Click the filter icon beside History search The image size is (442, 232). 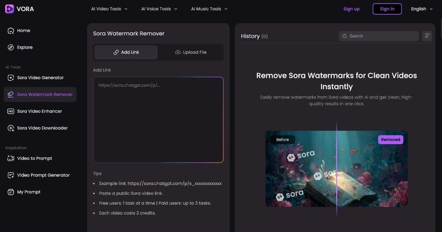[427, 36]
